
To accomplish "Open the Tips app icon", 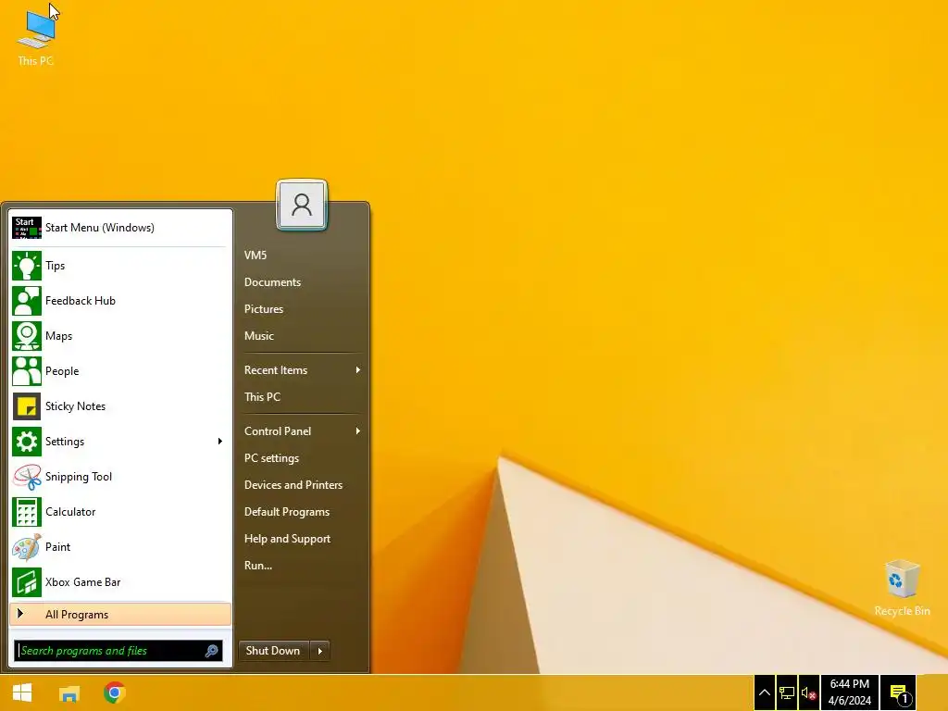I will (x=27, y=266).
